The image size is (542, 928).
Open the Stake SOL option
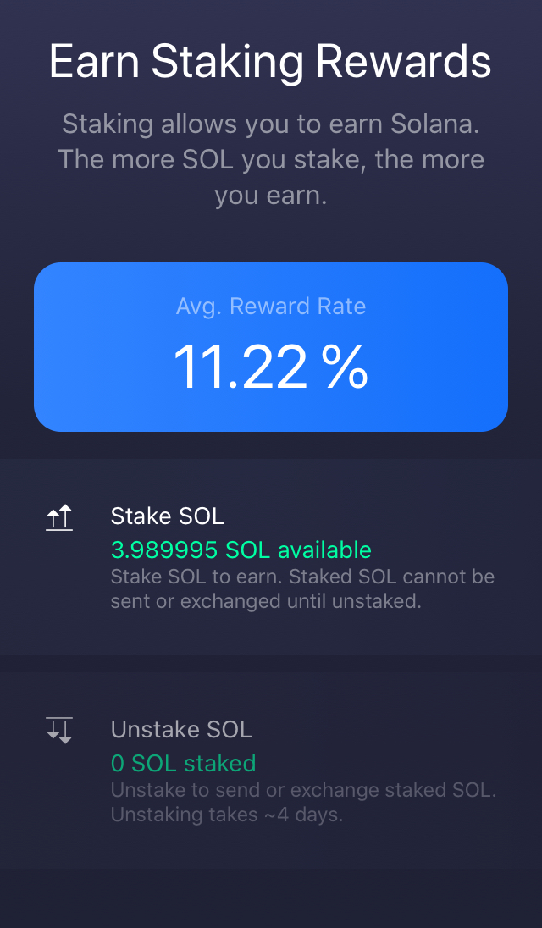(x=167, y=516)
